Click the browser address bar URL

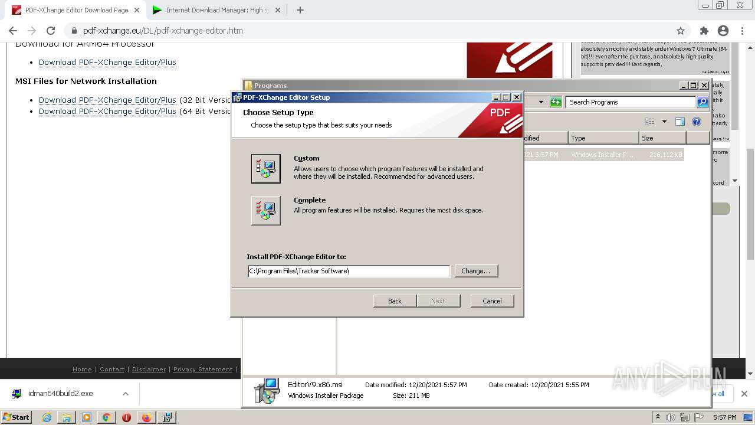163,31
